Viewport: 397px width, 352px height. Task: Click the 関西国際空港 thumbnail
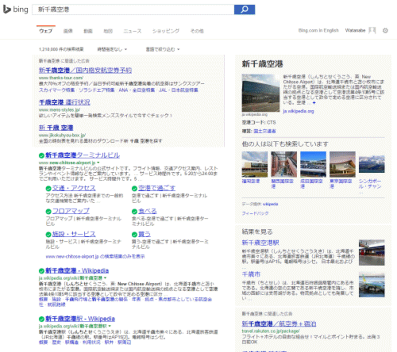[x=284, y=164]
